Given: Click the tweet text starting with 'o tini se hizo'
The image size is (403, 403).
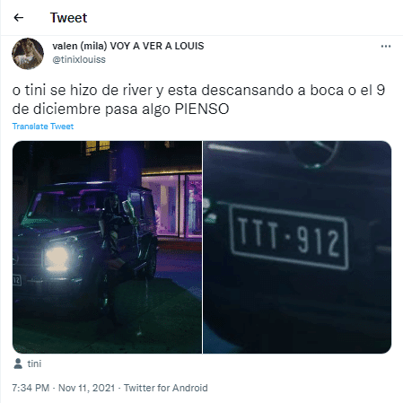Looking at the screenshot, I should (x=198, y=100).
